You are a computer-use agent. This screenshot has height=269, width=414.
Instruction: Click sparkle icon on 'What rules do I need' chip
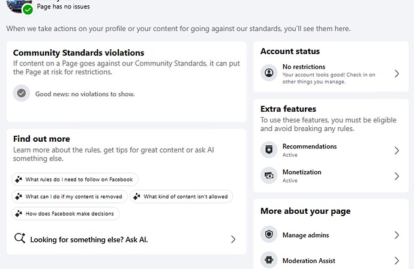tap(19, 180)
